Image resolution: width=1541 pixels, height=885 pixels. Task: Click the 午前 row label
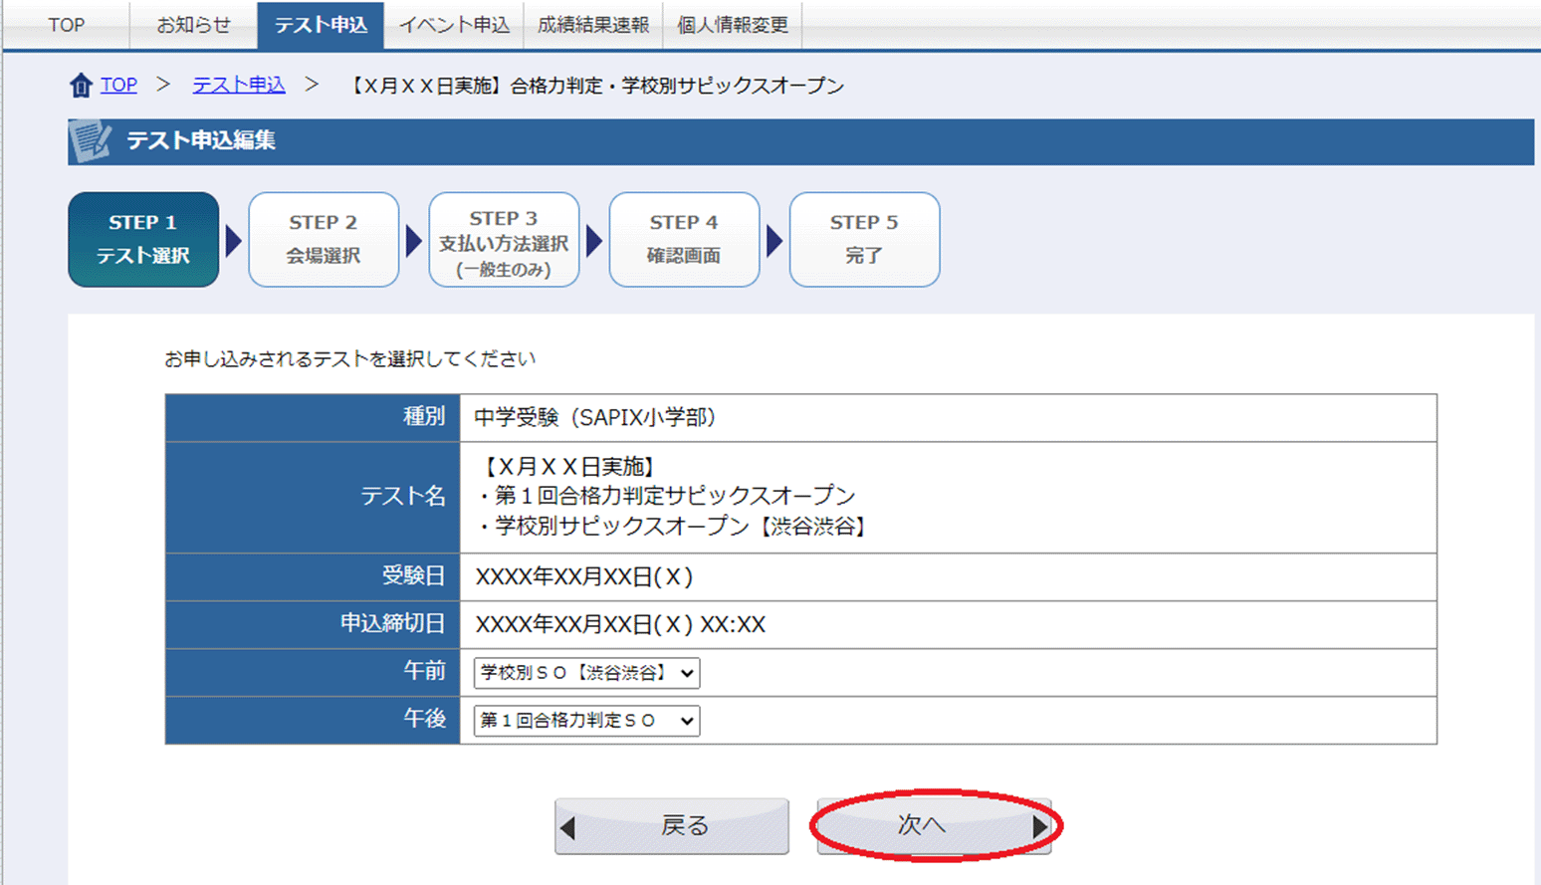tap(424, 672)
